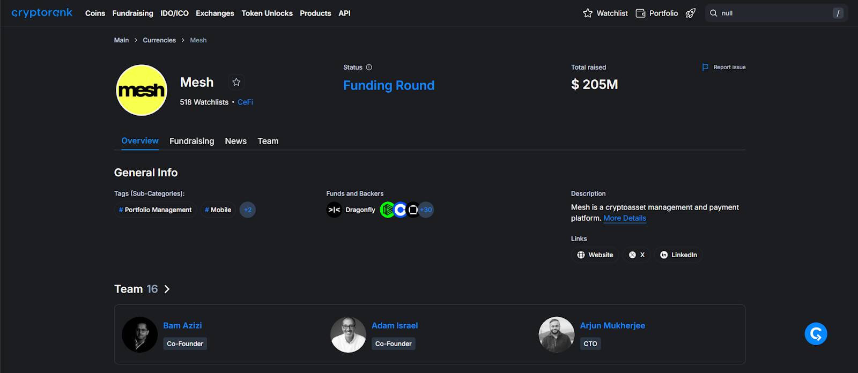This screenshot has width=858, height=373.
Task: Click the green backer logo icon
Action: (x=387, y=210)
